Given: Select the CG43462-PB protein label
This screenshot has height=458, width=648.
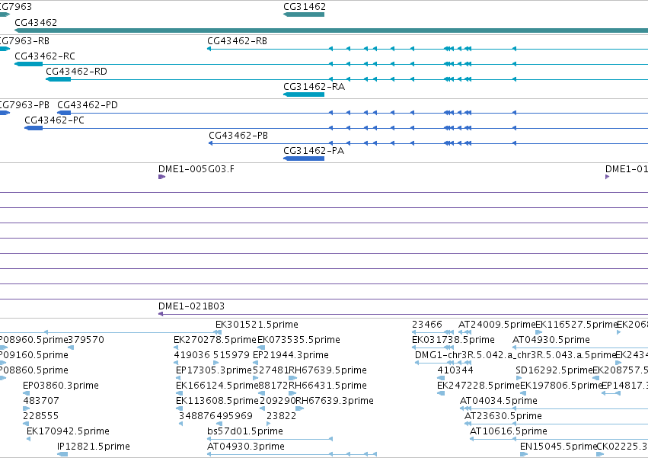Looking at the screenshot, I should [238, 136].
